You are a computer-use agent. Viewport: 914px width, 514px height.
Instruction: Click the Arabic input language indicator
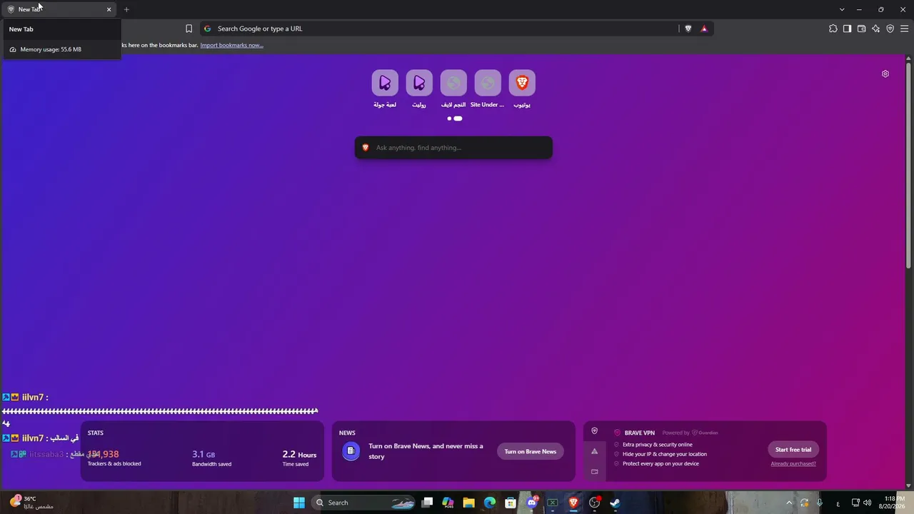tap(838, 503)
